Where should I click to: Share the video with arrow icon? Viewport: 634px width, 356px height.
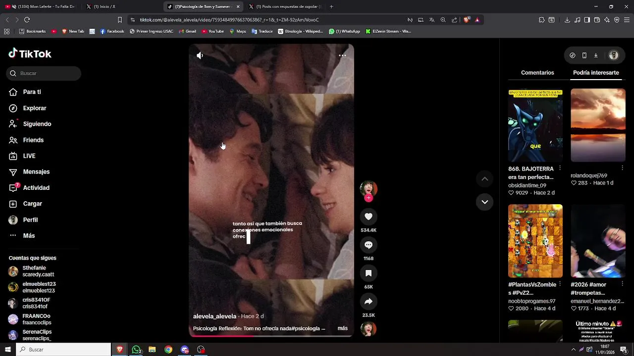point(369,301)
